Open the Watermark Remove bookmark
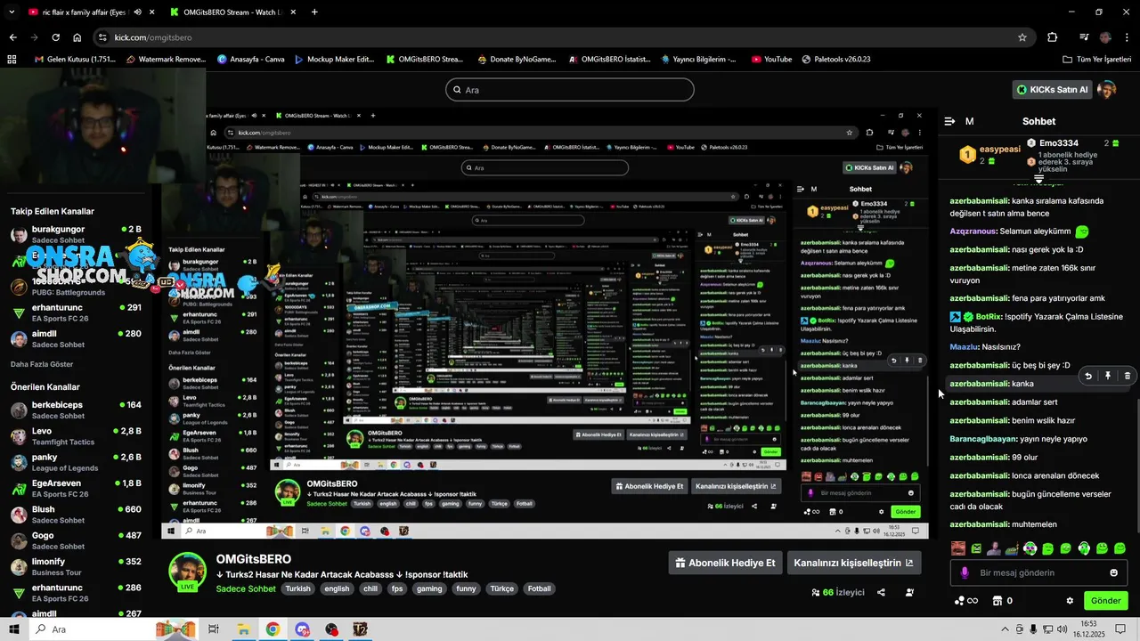This screenshot has width=1140, height=641. [166, 60]
